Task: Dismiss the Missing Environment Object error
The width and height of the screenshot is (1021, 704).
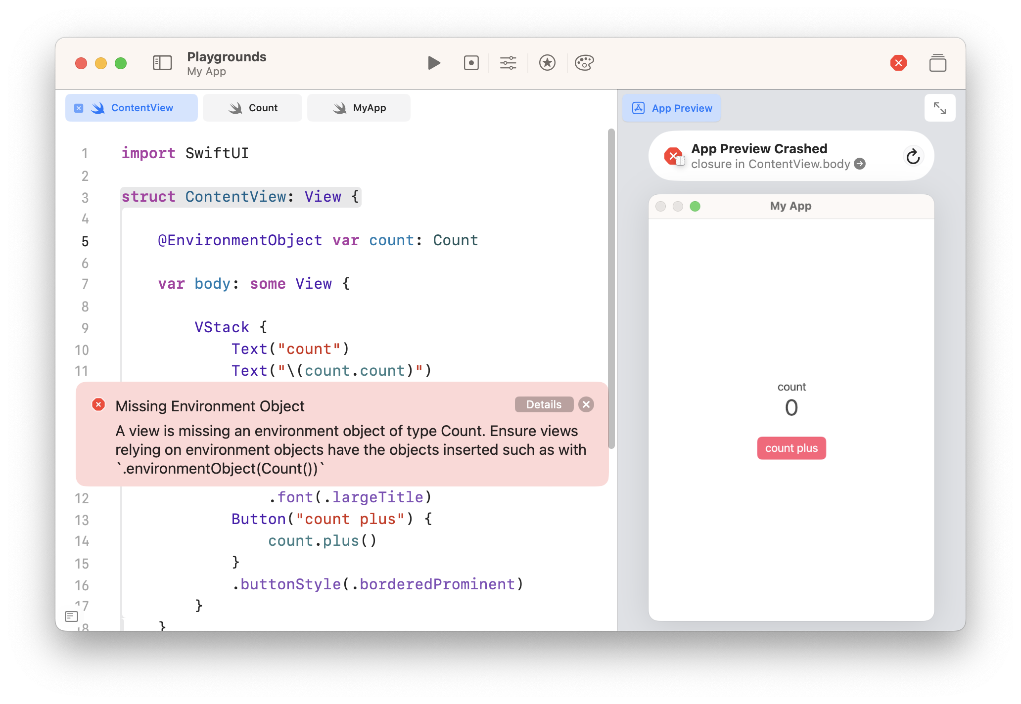Action: click(x=586, y=404)
